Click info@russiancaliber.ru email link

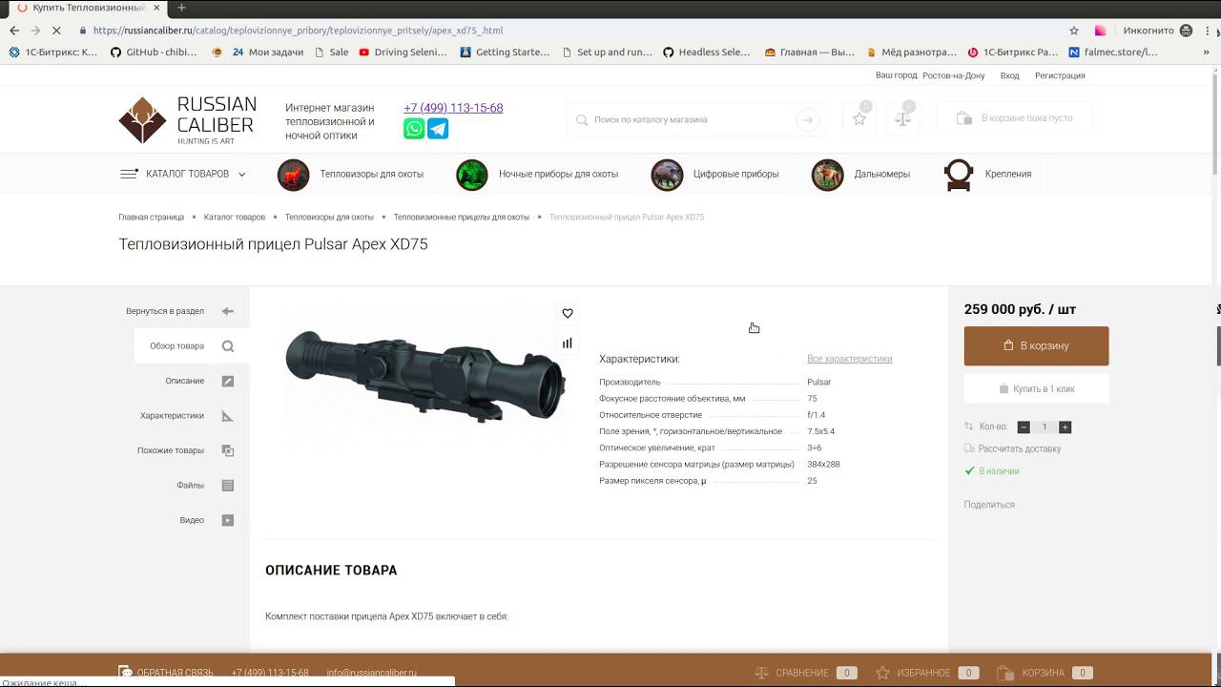[372, 673]
